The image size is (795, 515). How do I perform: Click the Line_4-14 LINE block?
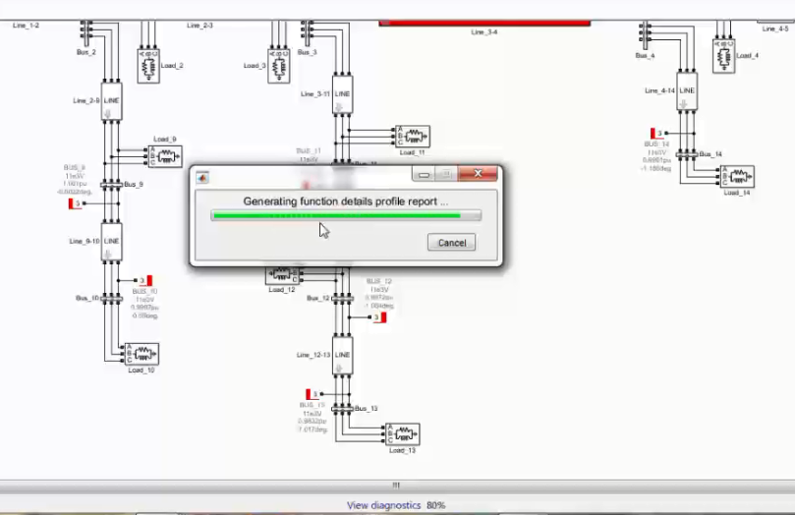coord(687,91)
